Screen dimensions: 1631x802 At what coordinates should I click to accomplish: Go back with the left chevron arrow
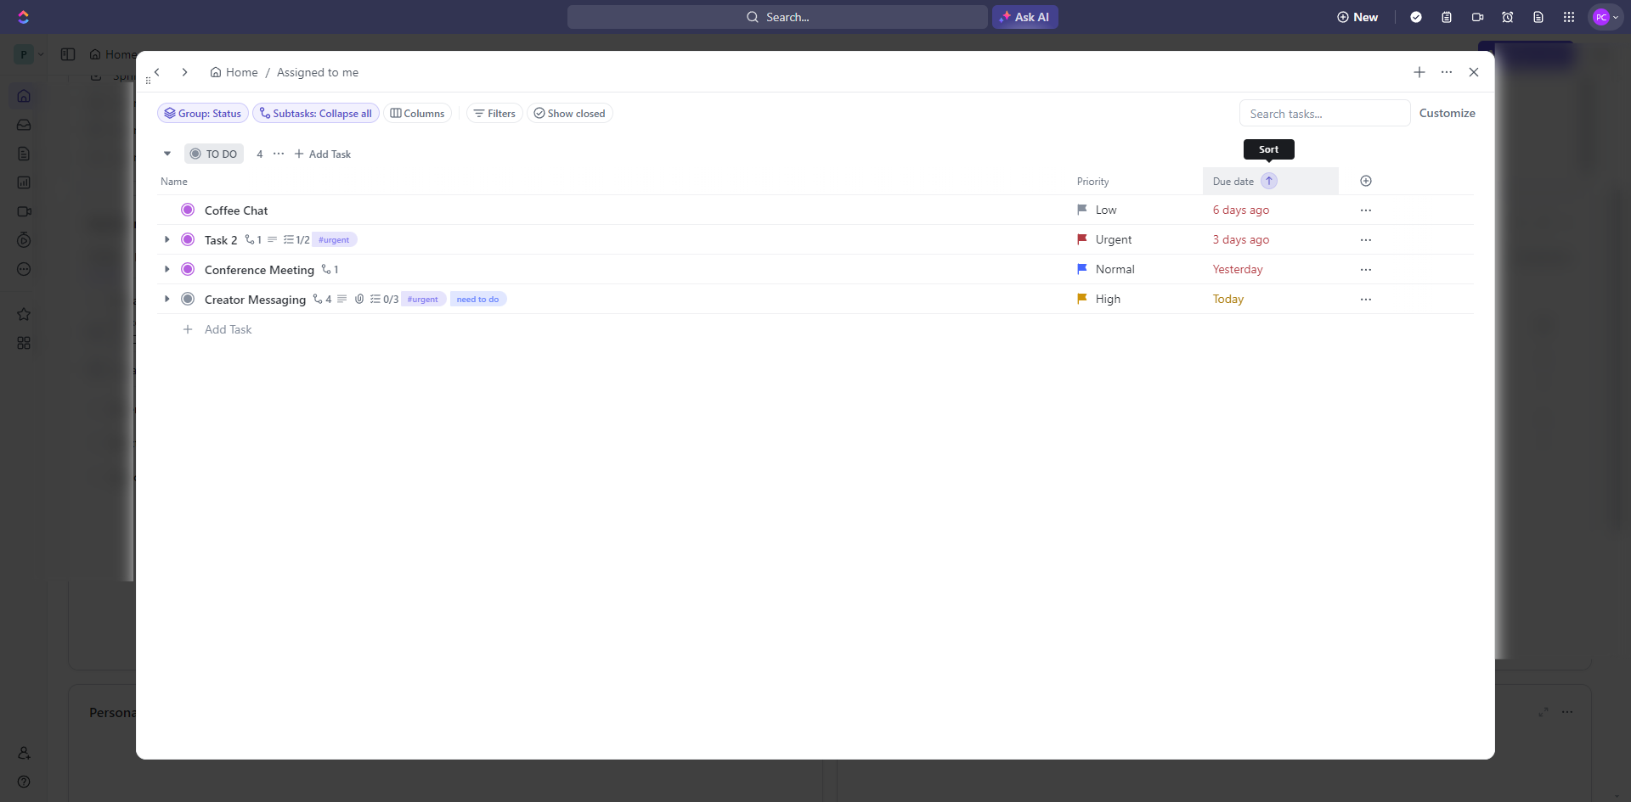pyautogui.click(x=157, y=72)
